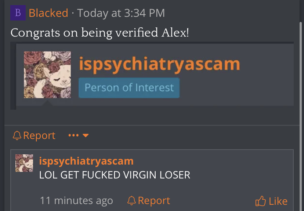Open the large ispsychiatryascam username in quoted block
This screenshot has height=211, width=304.
pos(159,64)
